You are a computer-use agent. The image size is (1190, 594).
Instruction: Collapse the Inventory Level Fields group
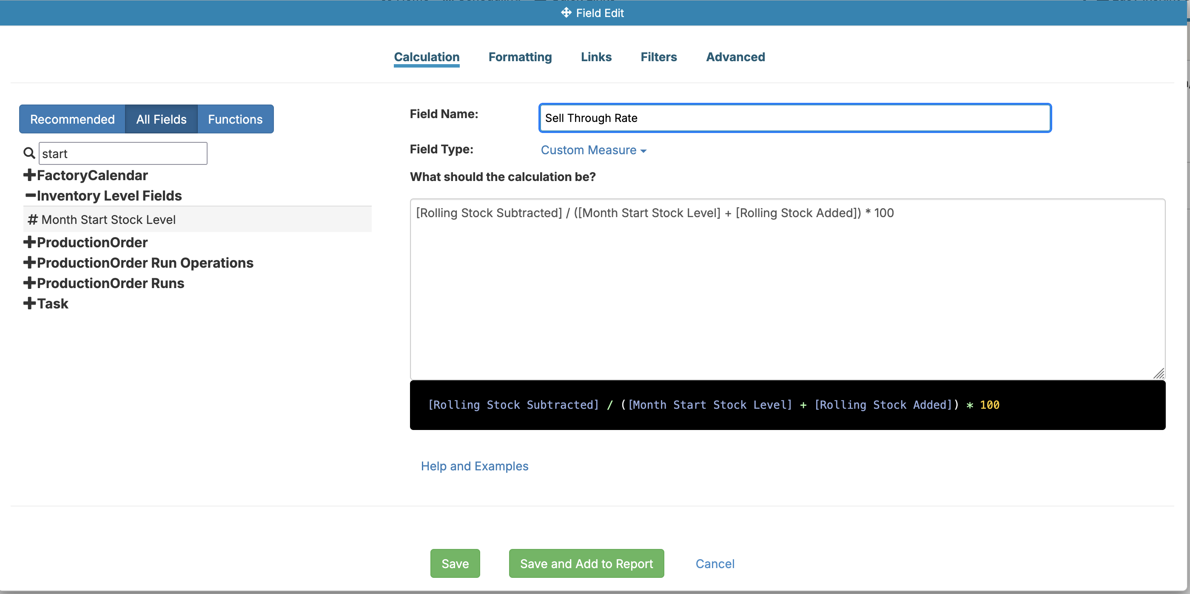click(31, 196)
